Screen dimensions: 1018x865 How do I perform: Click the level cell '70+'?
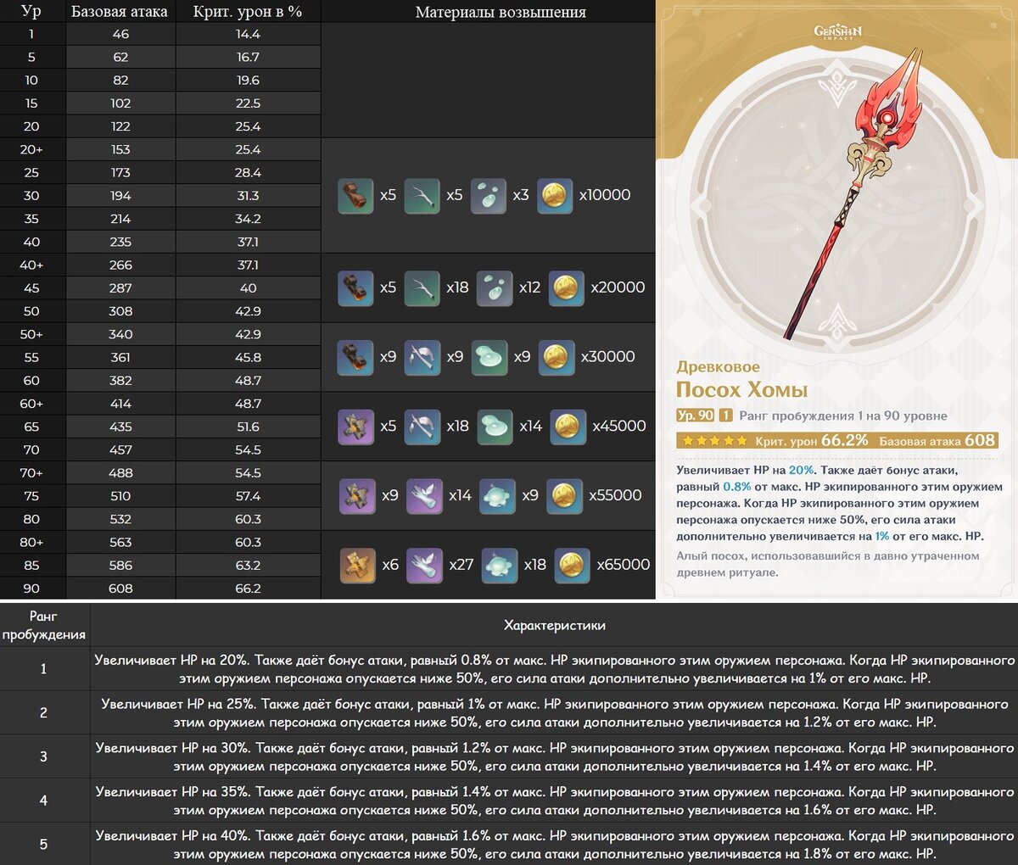point(31,472)
